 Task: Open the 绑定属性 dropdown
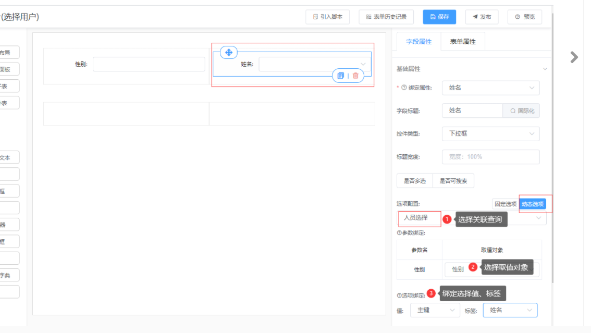(490, 88)
